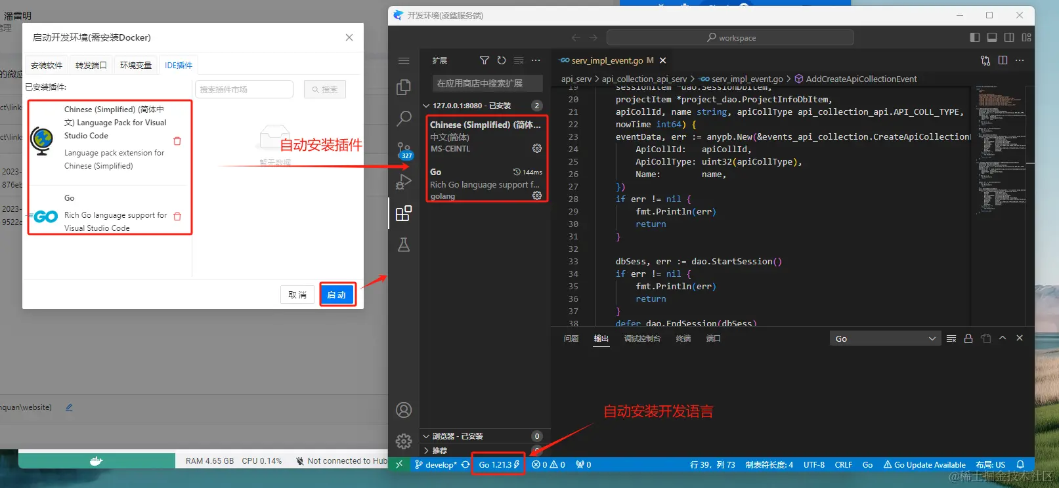Open gear menu for Go extension
Viewport: 1059px width, 488px height.
pos(537,195)
